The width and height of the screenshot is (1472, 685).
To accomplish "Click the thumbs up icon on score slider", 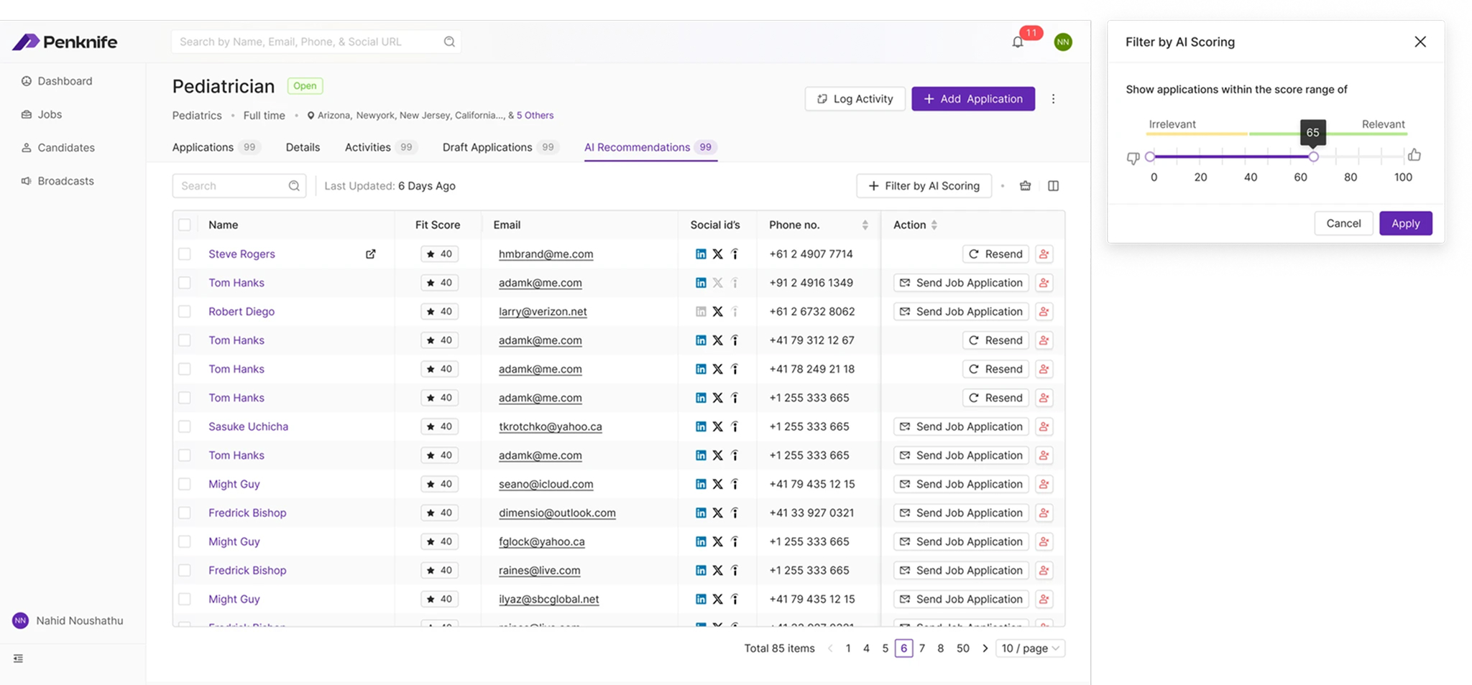I will tap(1414, 155).
